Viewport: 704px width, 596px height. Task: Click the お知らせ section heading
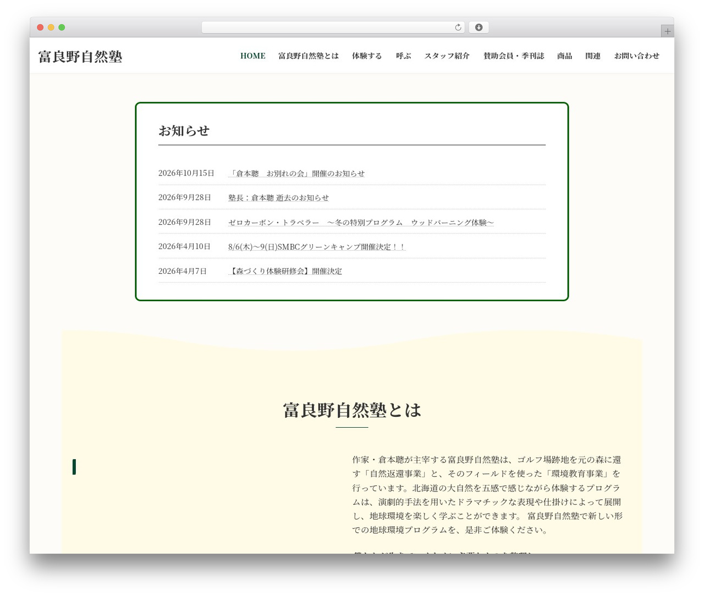tap(184, 131)
